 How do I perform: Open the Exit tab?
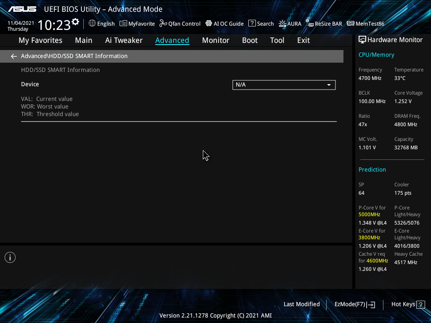coord(303,40)
